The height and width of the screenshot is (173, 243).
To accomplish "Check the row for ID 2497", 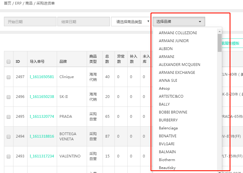I will tap(9, 77).
